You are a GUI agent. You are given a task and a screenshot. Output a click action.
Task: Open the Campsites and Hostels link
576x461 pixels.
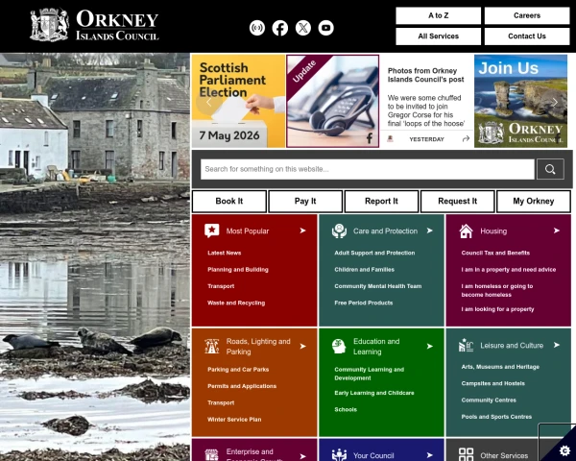(x=493, y=383)
